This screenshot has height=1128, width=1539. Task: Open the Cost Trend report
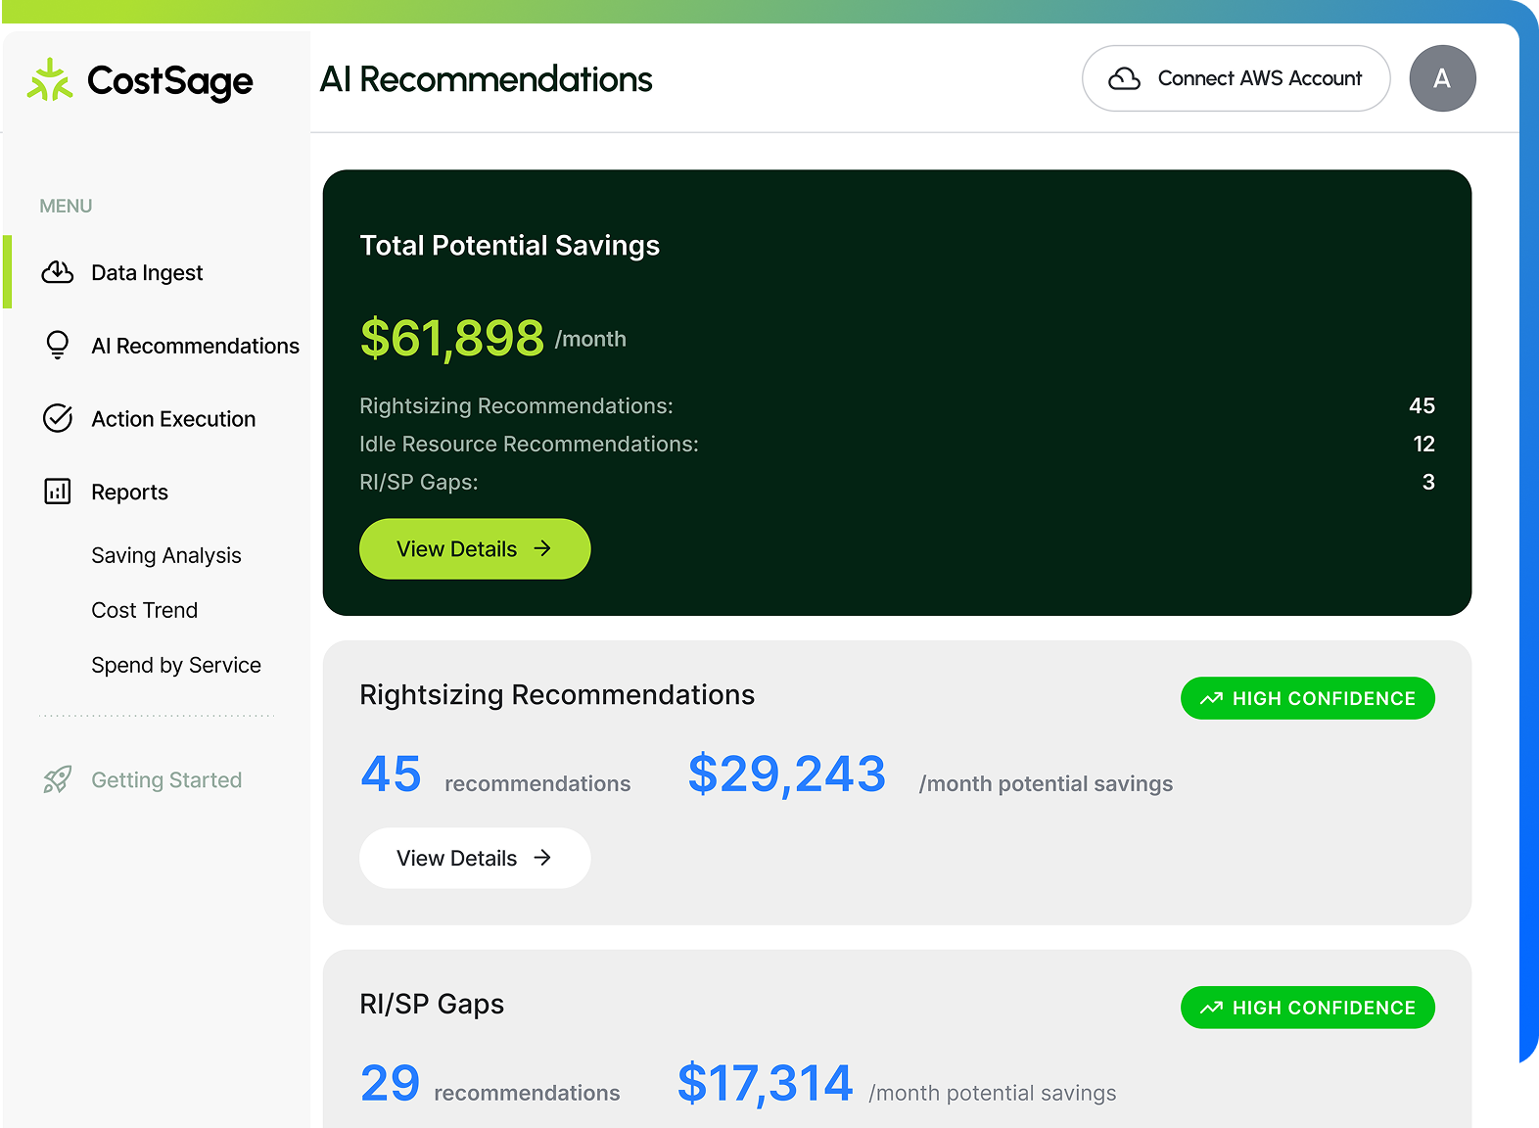pos(144,610)
